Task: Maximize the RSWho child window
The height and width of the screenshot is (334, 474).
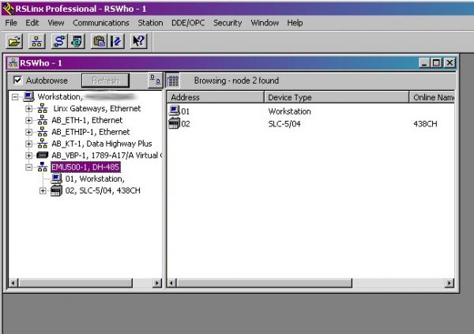Action: tap(437, 63)
